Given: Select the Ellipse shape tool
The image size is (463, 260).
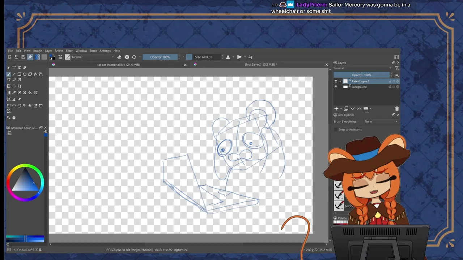Looking at the screenshot, I should coord(25,74).
